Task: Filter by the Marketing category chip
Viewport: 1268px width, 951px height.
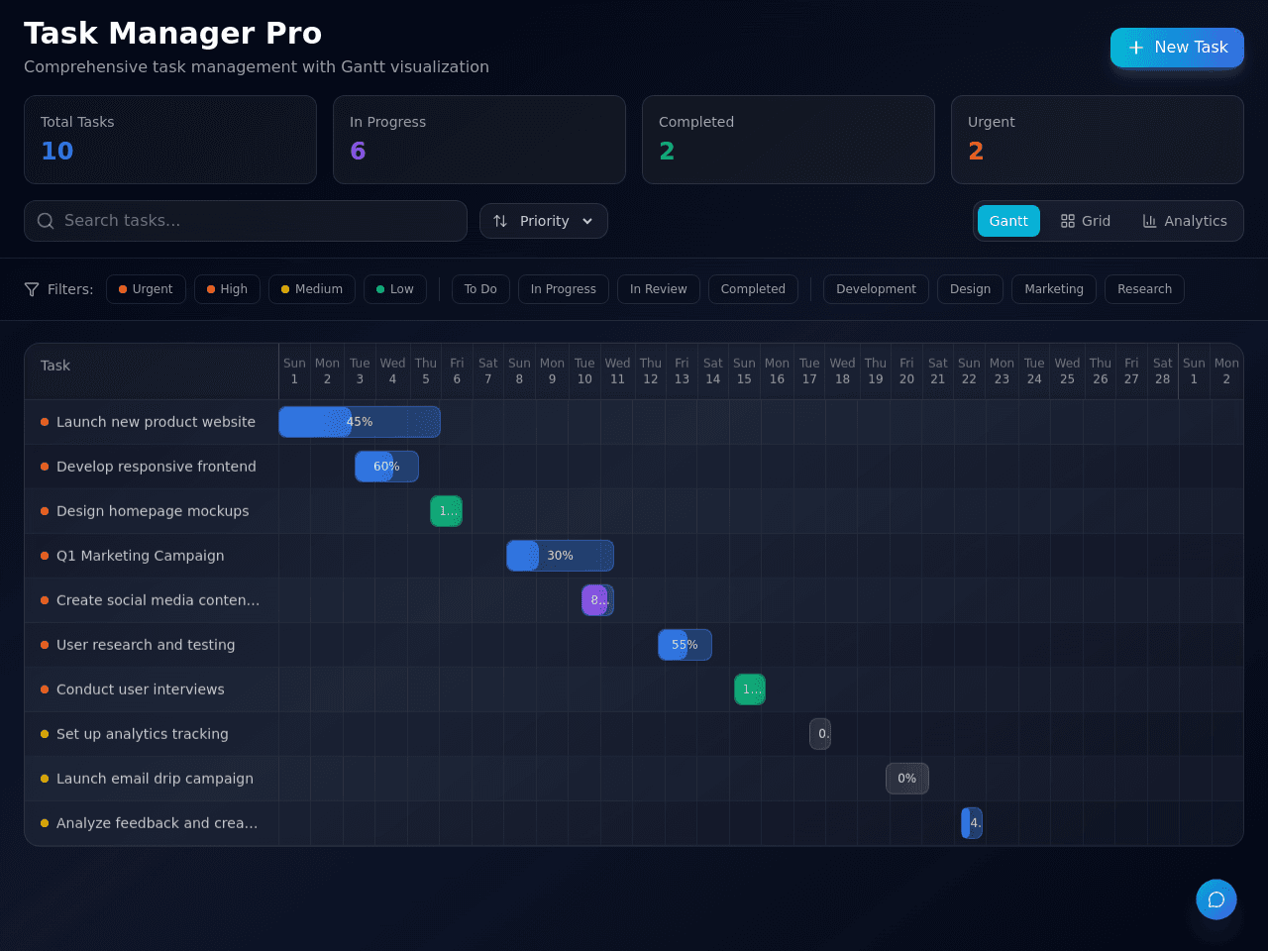Action: [1054, 289]
